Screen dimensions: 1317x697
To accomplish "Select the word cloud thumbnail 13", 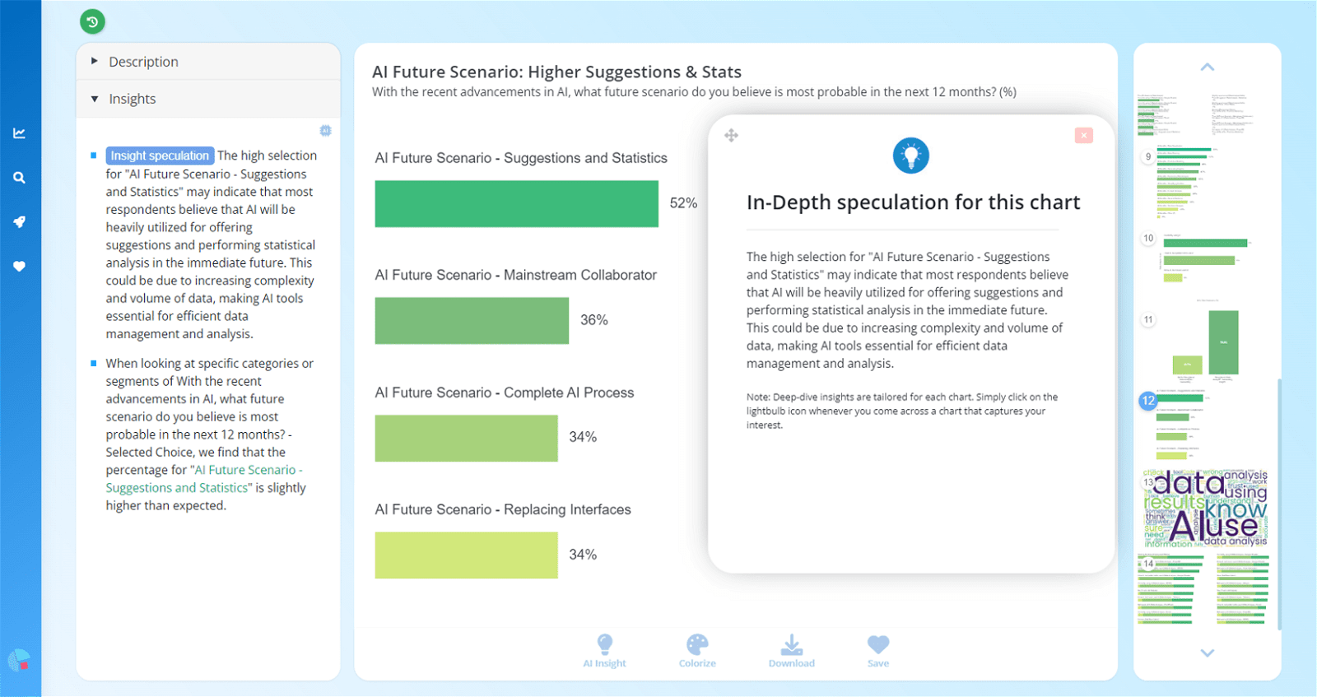I will [1206, 510].
